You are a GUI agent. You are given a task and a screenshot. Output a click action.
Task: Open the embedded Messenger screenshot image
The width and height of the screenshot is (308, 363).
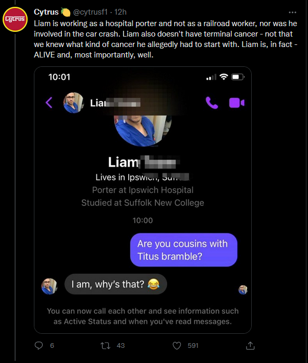pyautogui.click(x=143, y=200)
